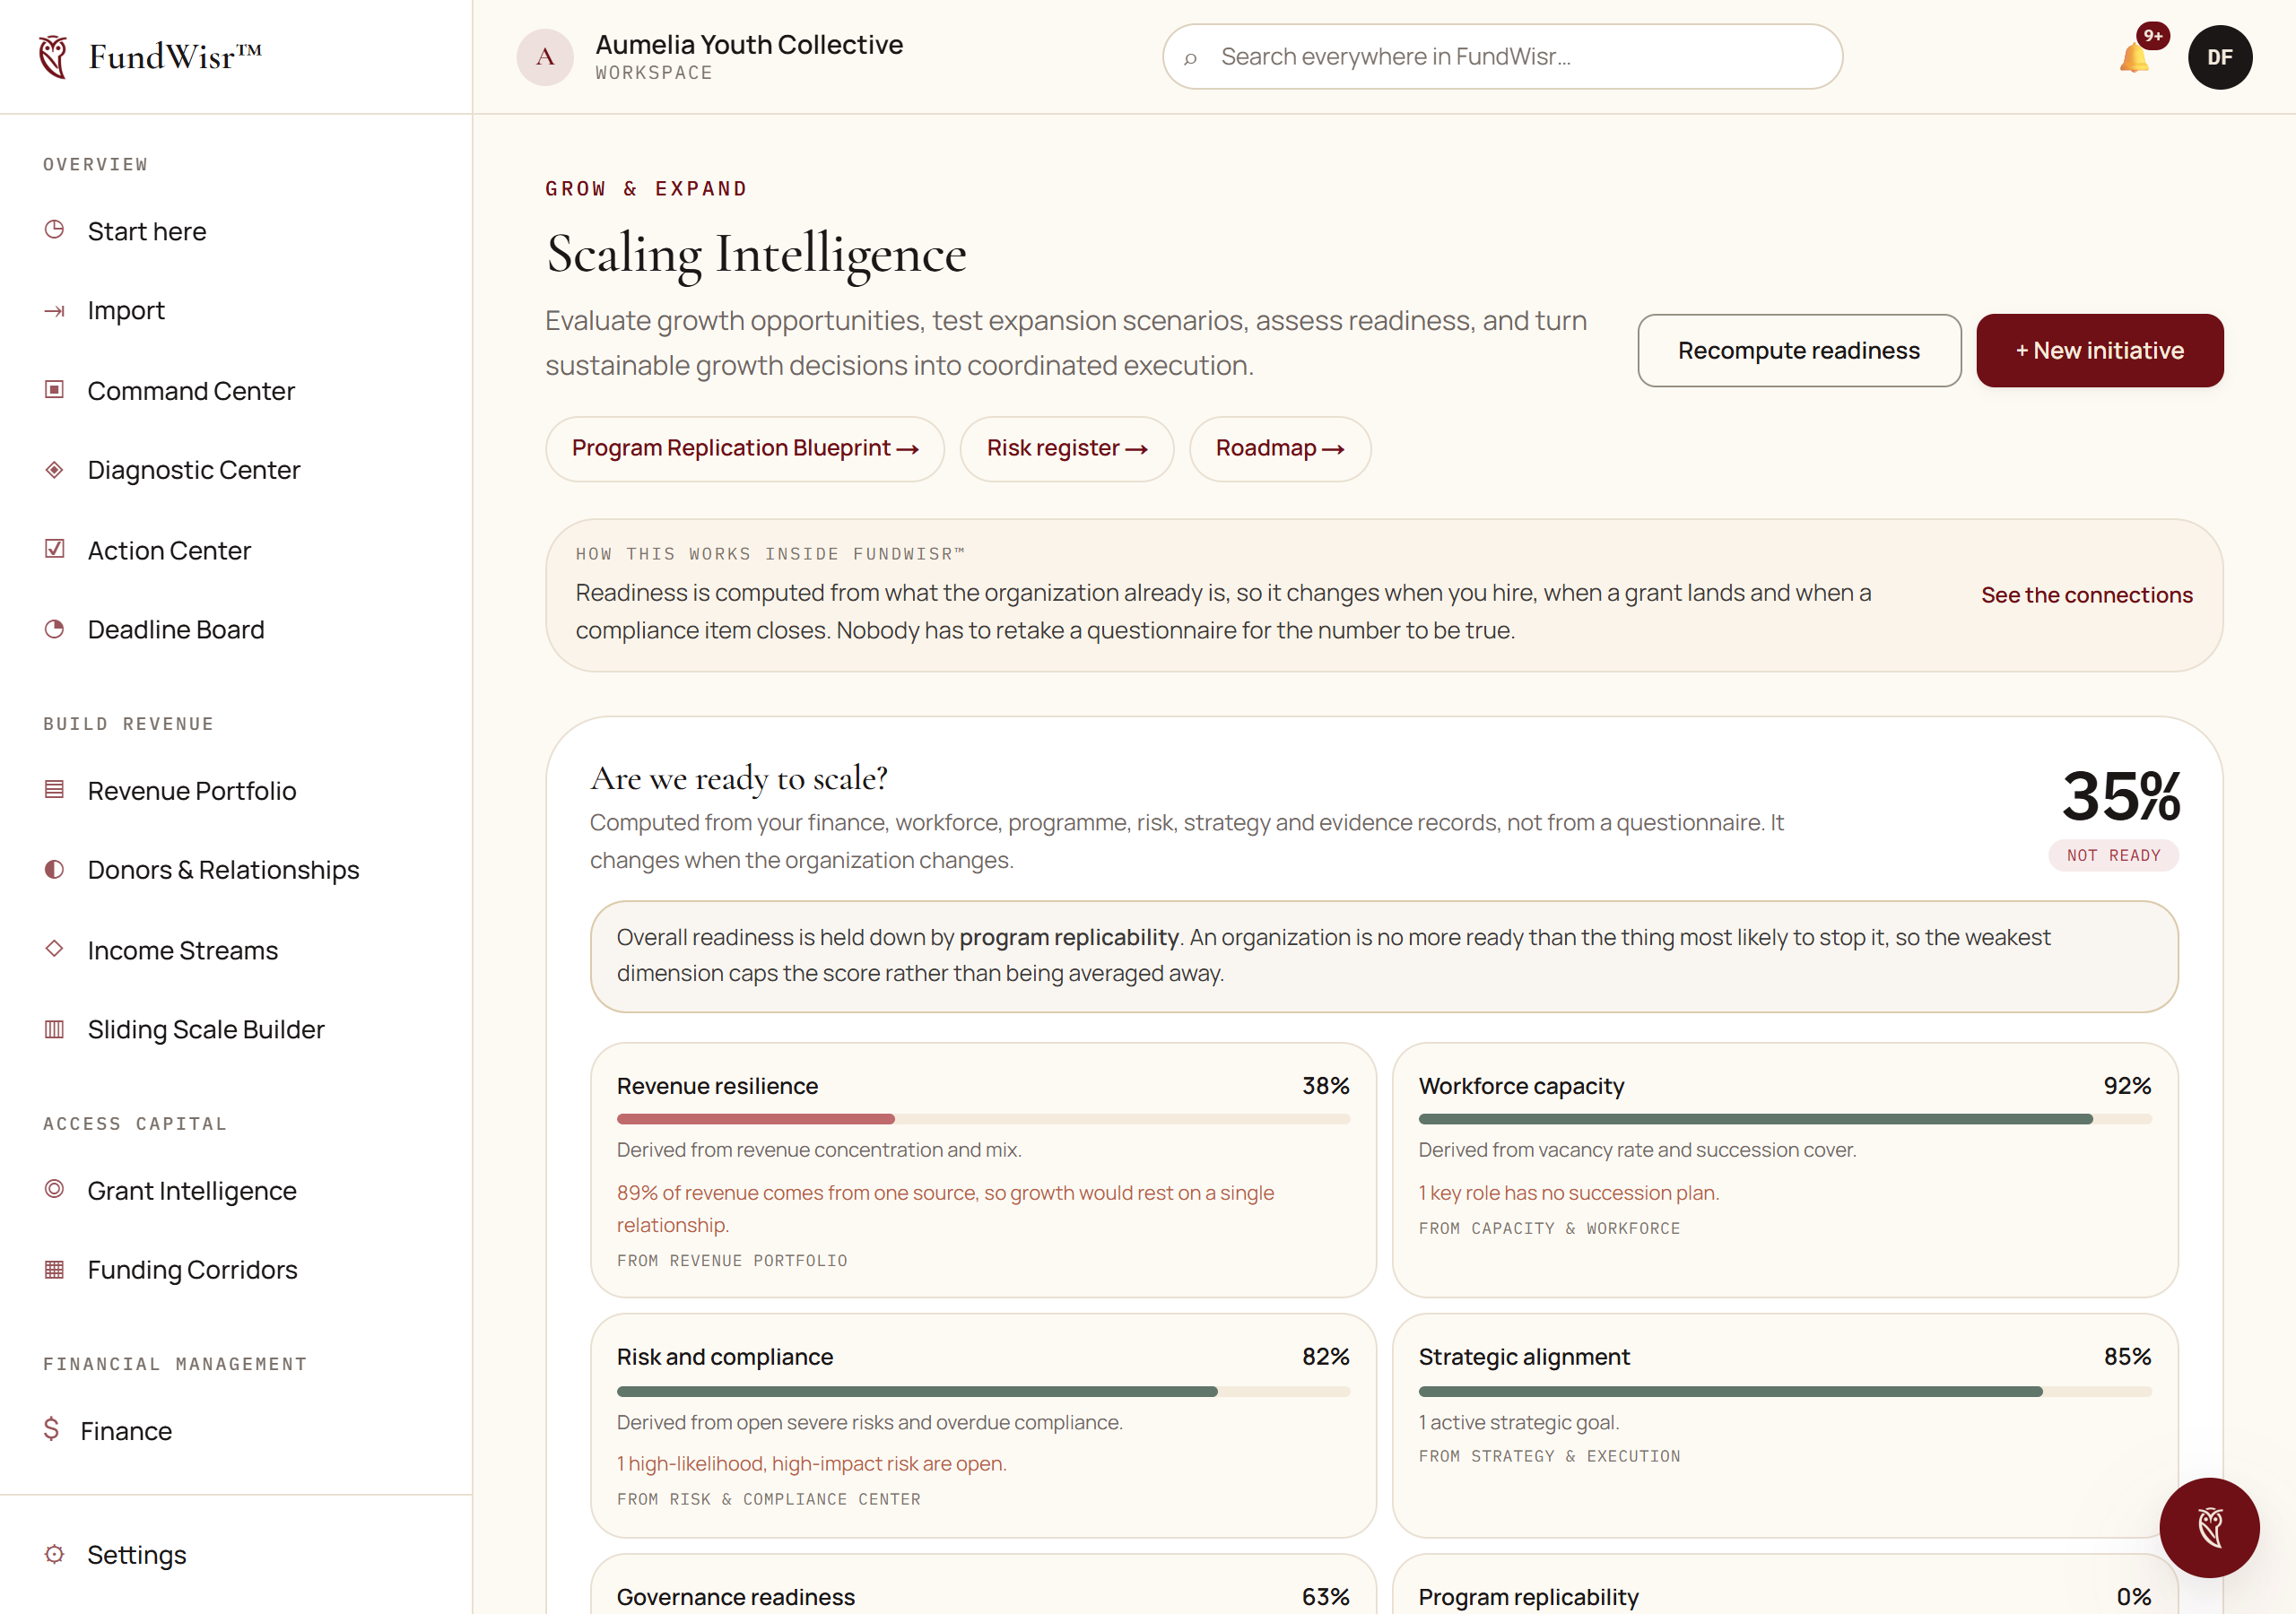Click the Income Streams diamond icon
The image size is (2296, 1614).
pos(55,948)
